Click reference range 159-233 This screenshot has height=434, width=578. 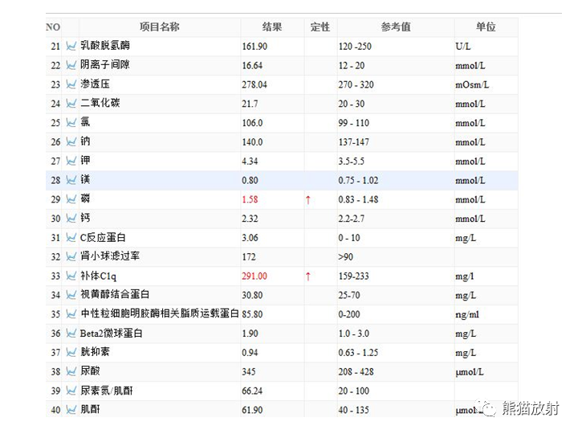353,276
